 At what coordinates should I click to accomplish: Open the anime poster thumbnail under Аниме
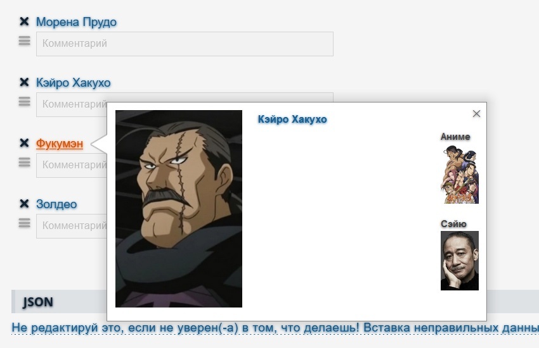pos(460,175)
